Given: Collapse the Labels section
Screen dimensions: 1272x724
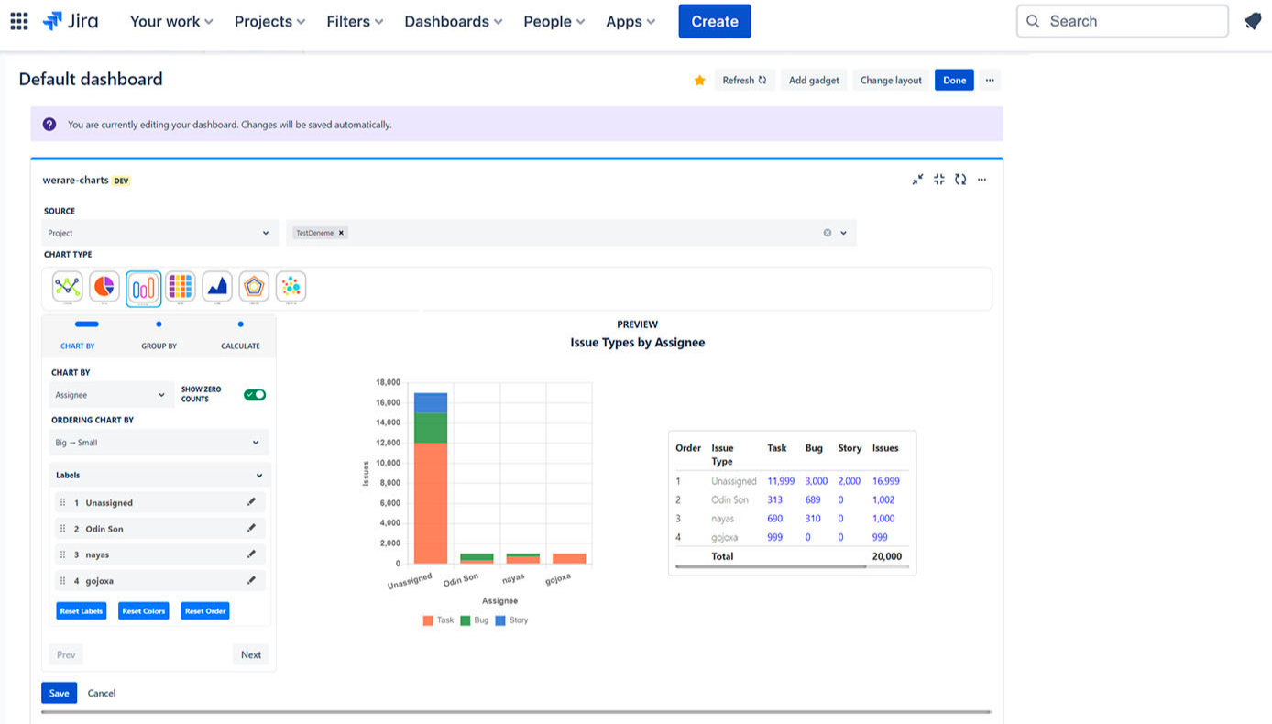Looking at the screenshot, I should click(x=258, y=476).
